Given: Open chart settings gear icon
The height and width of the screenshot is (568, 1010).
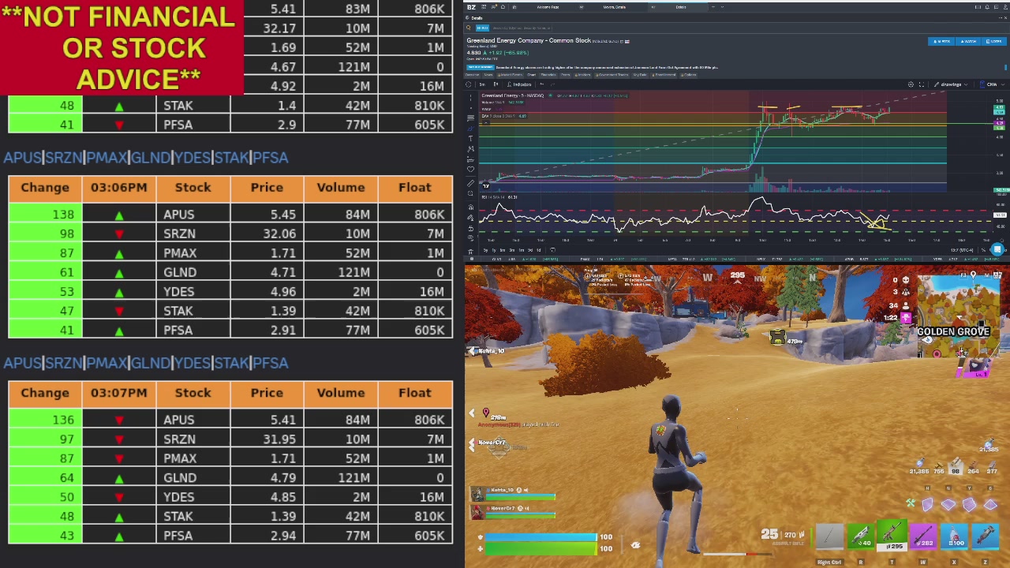Looking at the screenshot, I should coord(911,84).
